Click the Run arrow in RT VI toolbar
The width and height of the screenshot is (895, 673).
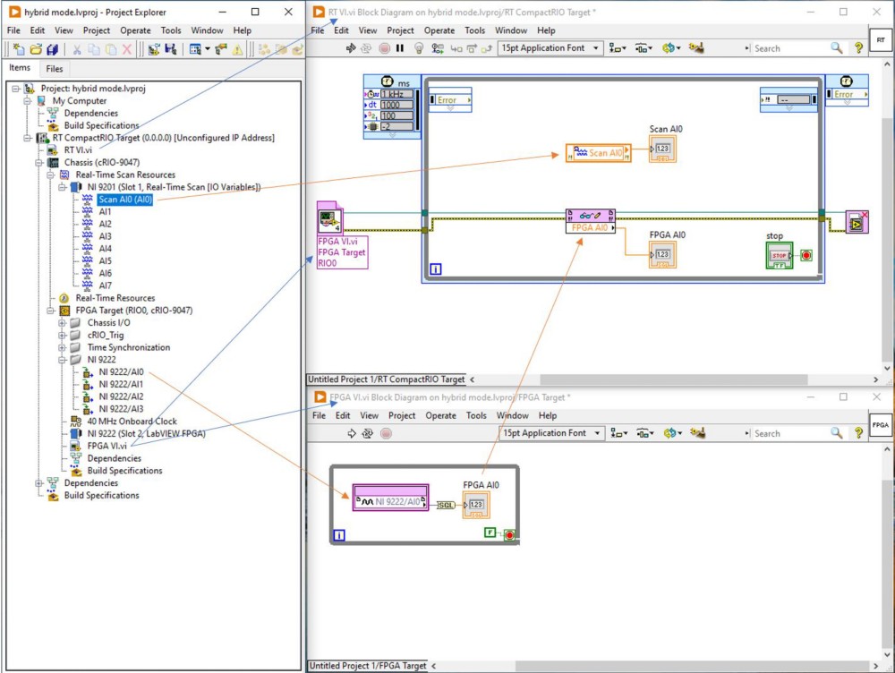[x=352, y=48]
